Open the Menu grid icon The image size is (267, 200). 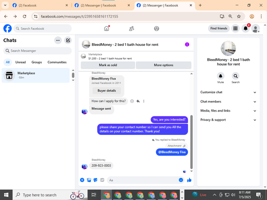[235, 28]
